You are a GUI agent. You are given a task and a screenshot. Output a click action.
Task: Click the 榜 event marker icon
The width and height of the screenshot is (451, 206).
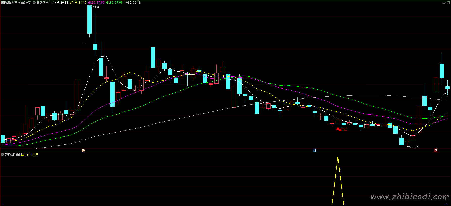(83, 150)
